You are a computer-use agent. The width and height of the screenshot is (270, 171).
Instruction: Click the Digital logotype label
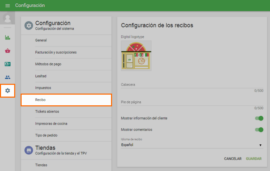[132, 37]
